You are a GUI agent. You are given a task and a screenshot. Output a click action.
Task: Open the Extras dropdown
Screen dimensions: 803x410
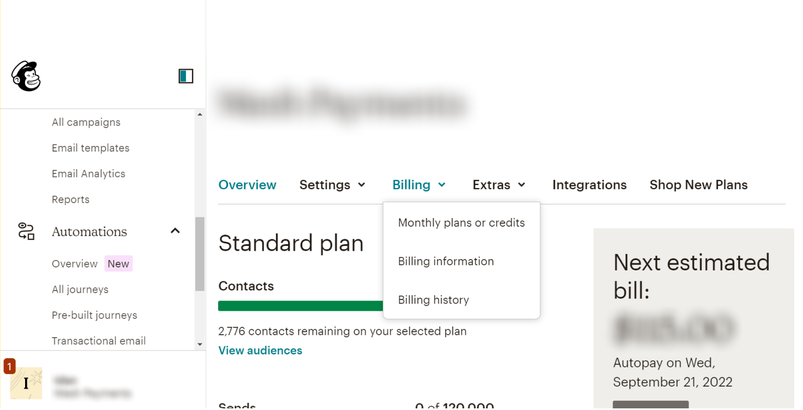coord(499,185)
